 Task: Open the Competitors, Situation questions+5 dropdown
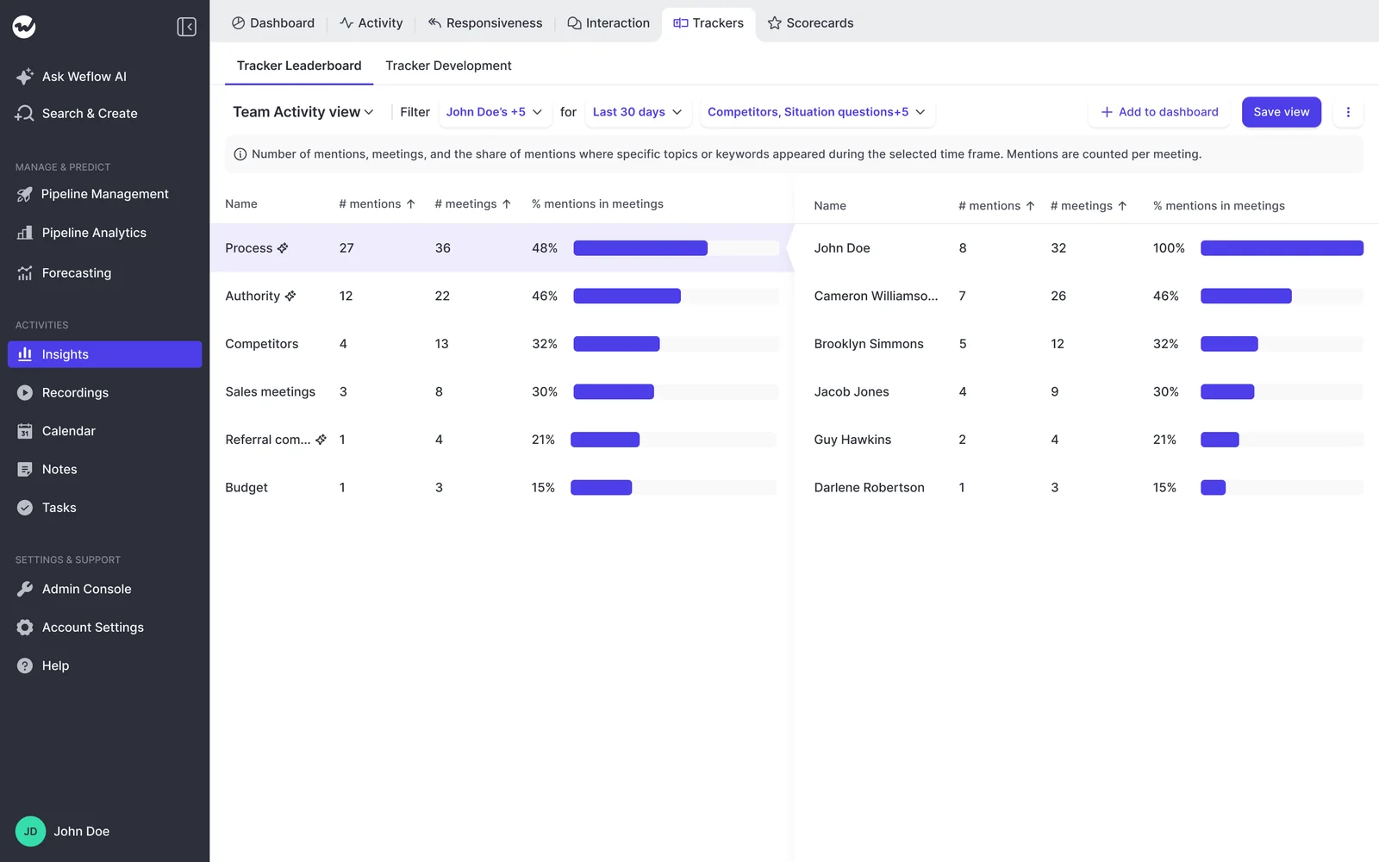click(817, 112)
